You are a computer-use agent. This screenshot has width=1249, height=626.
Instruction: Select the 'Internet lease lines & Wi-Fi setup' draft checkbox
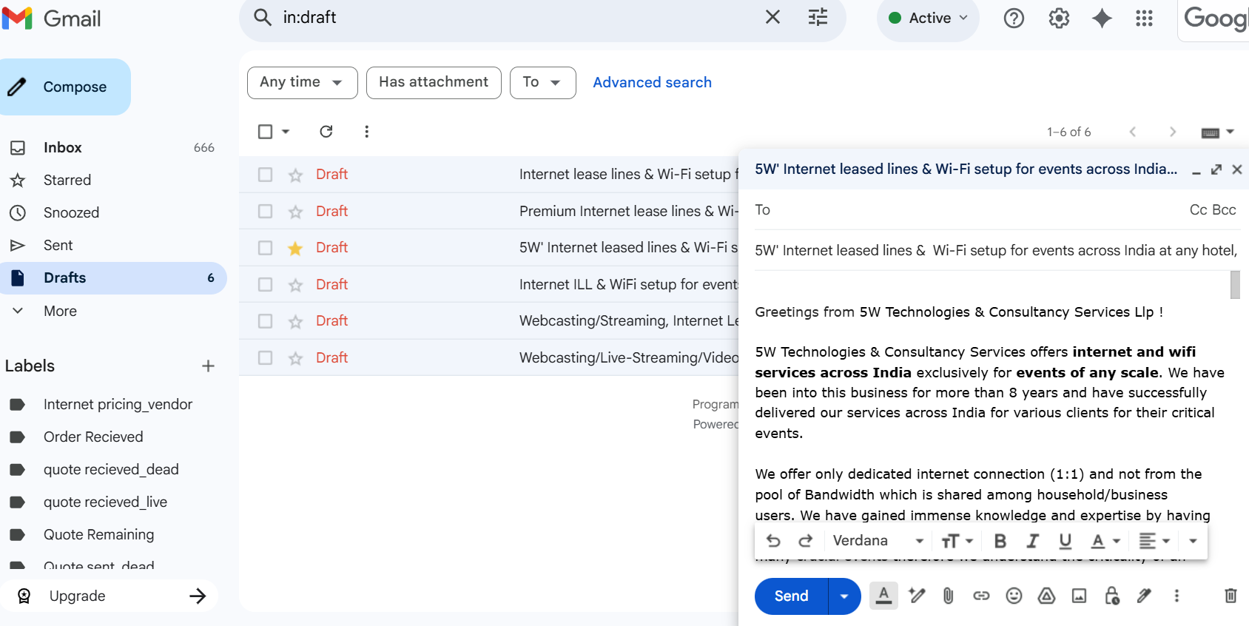click(265, 175)
